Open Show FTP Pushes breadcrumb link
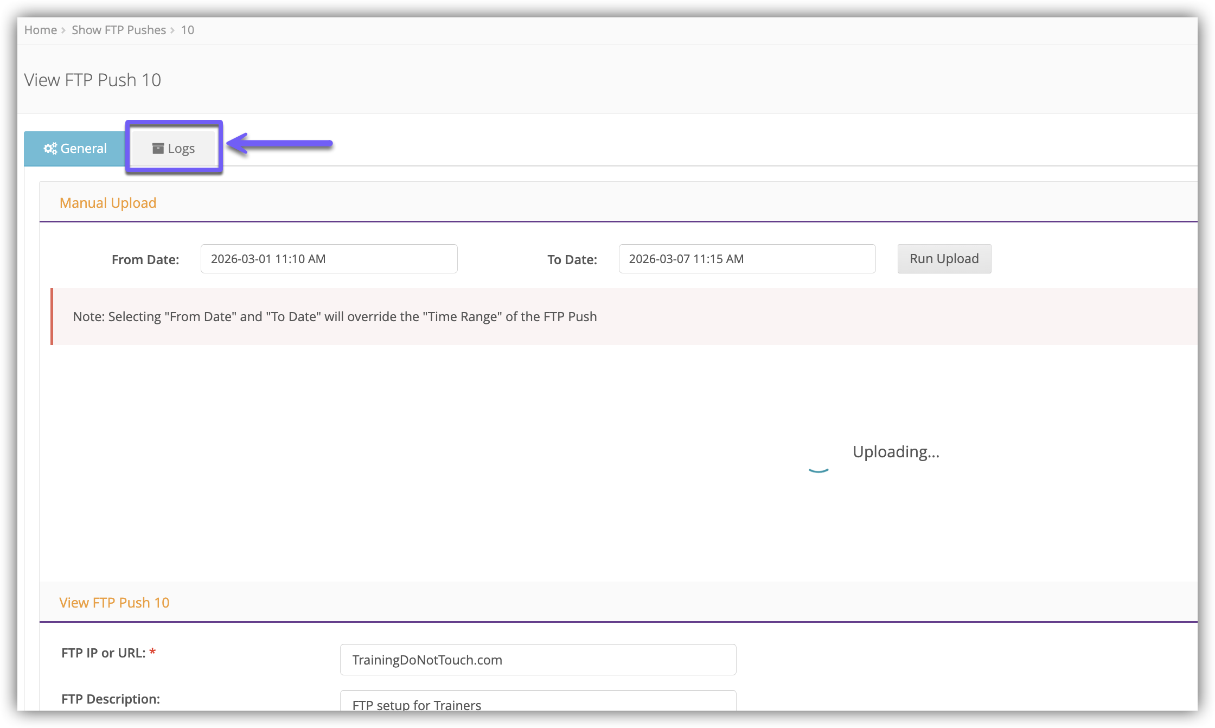 pyautogui.click(x=119, y=30)
